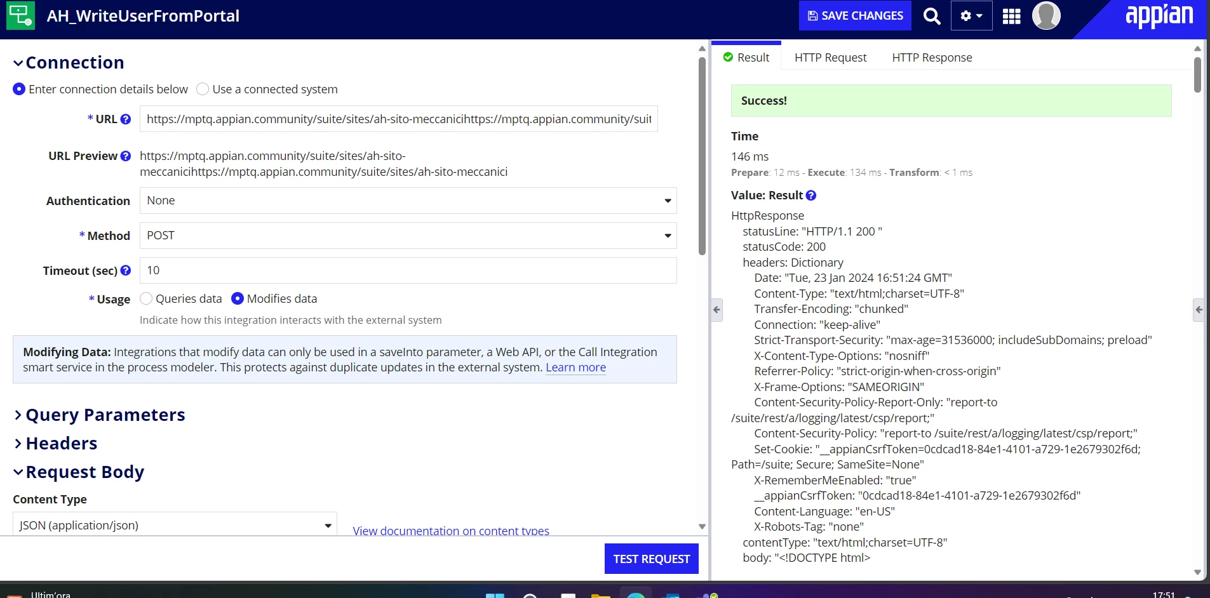Click the X-Content-Type-Options nosniff line
This screenshot has height=598, width=1210.
click(842, 356)
